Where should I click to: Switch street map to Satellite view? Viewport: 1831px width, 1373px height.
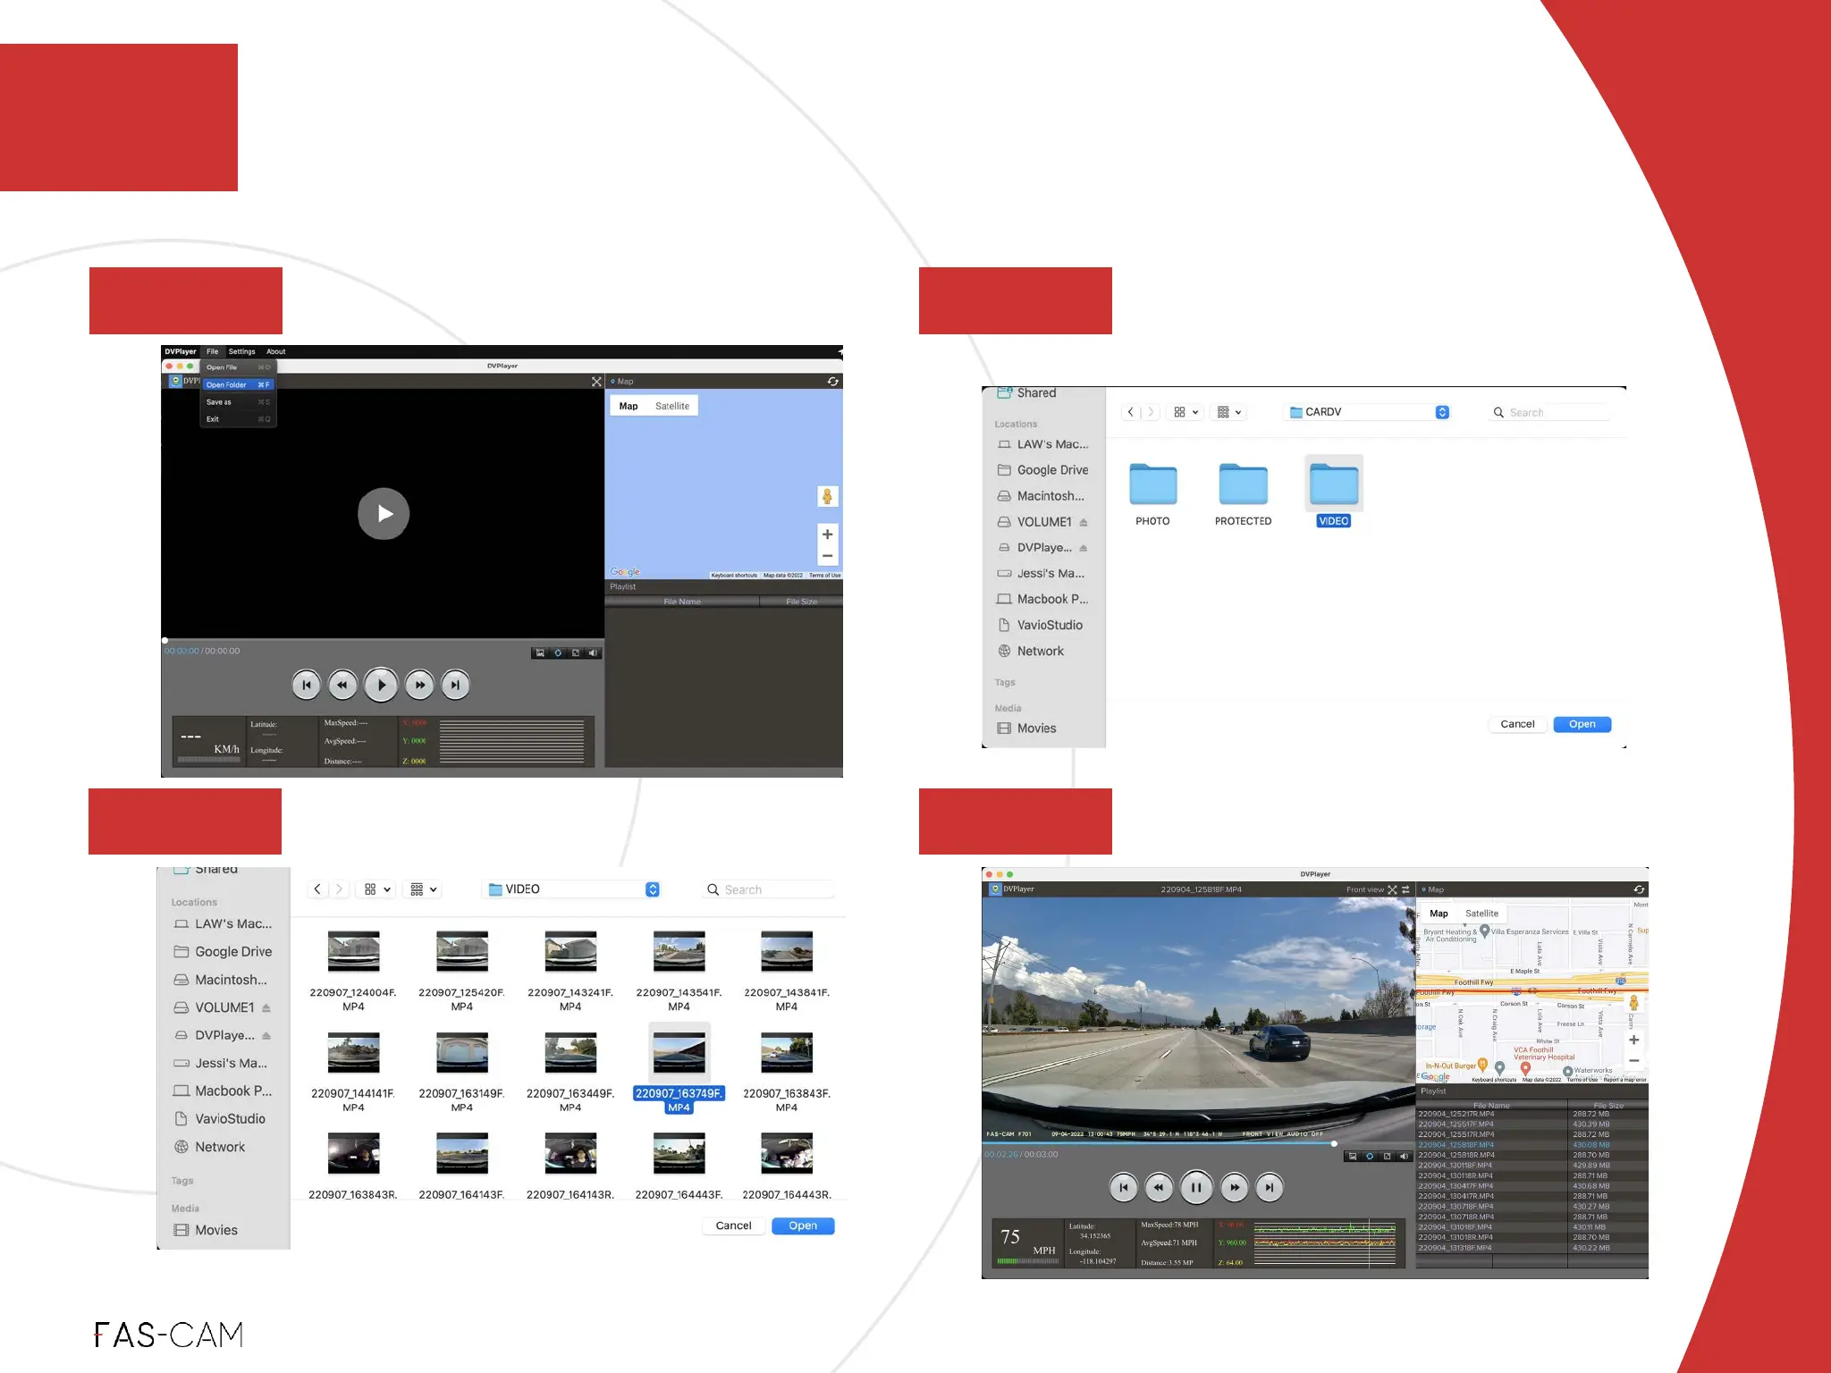(x=1481, y=914)
